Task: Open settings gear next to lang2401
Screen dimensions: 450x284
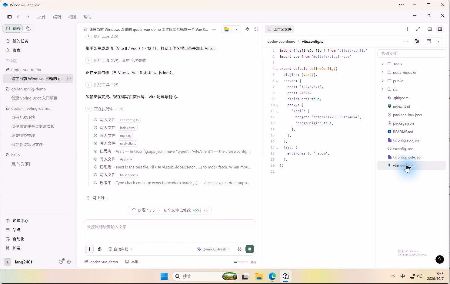Action: 69,262
